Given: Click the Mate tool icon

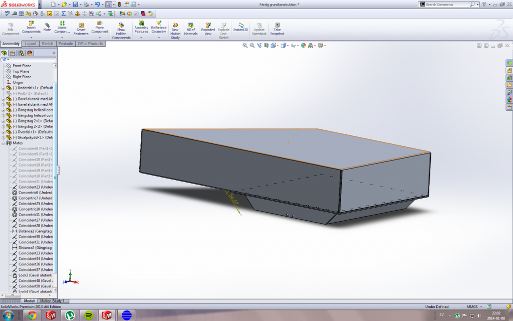Looking at the screenshot, I should coord(47,26).
